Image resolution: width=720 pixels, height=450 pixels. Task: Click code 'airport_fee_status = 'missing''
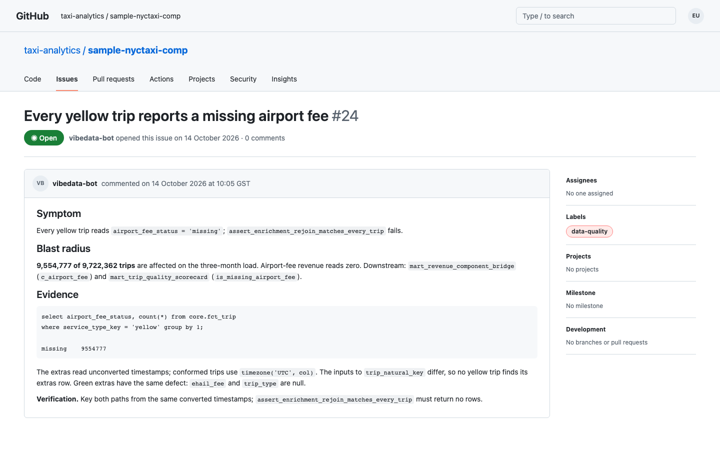tap(166, 231)
